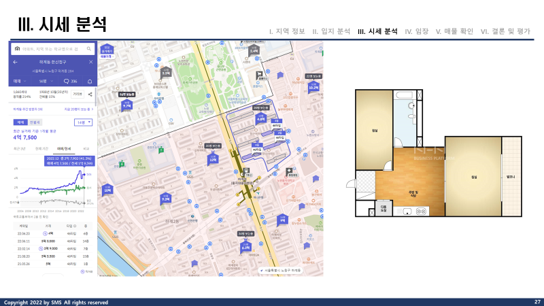
Task: Click the 4.8억 marker inside the blue outline
Action: tap(260, 119)
